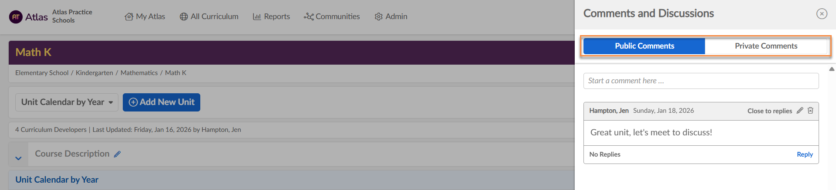Switch to Public Comments tab
This screenshot has height=190, width=836.
click(x=644, y=46)
